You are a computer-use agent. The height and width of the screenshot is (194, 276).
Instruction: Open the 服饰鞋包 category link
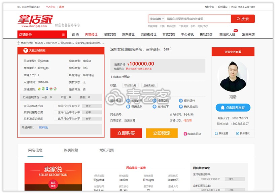(x=43, y=127)
